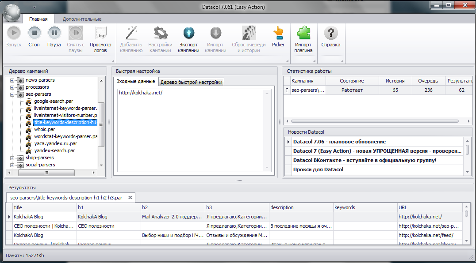Sort results by the URL column header
Viewport: 476px width, 263px height.
(429, 207)
